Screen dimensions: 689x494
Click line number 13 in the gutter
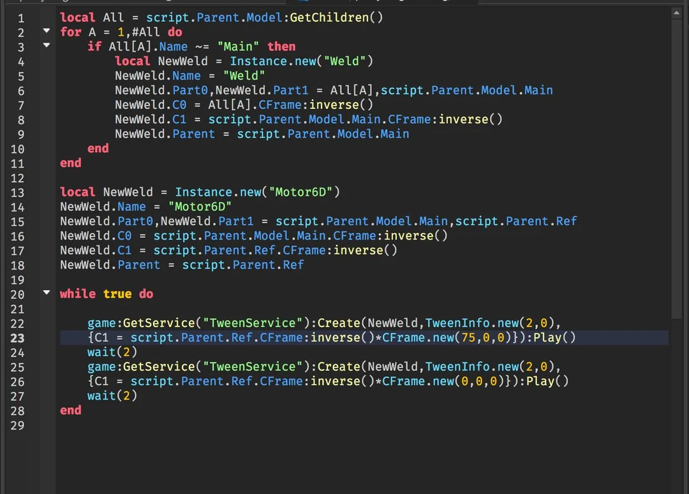pos(17,193)
